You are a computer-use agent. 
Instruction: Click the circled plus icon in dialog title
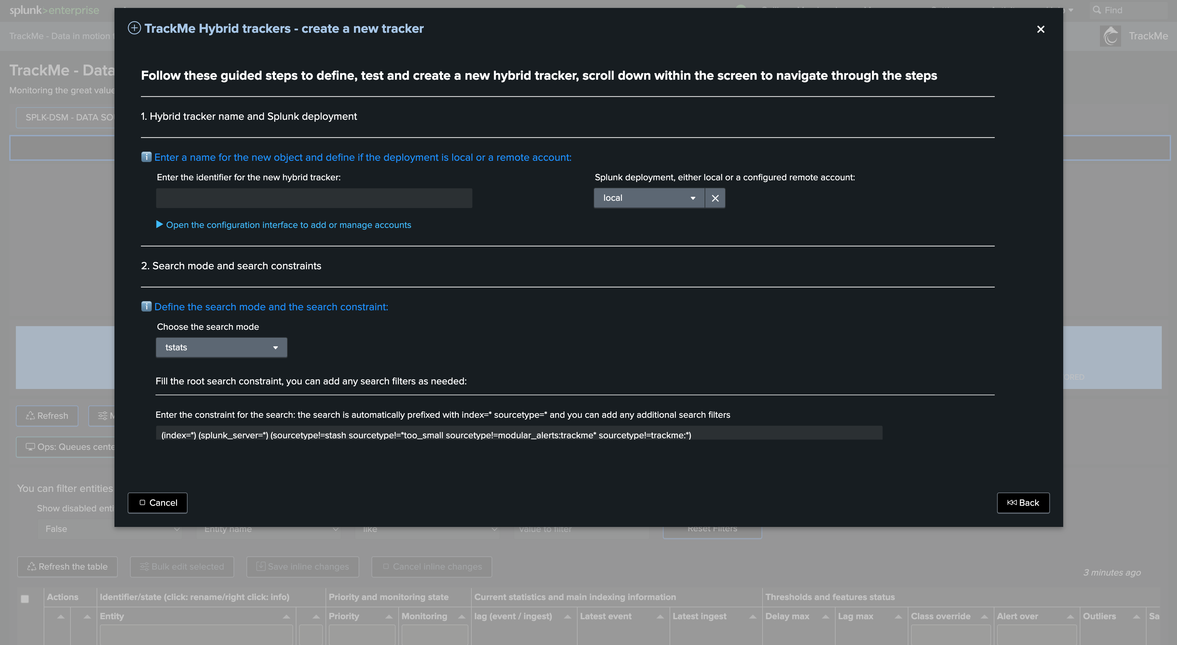coord(134,28)
